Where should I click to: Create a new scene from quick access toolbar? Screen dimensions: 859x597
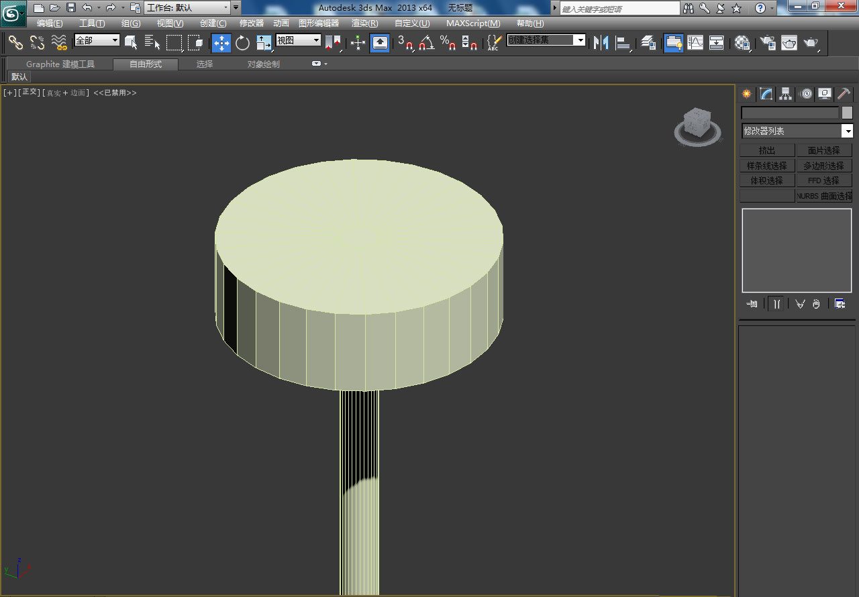click(x=39, y=8)
